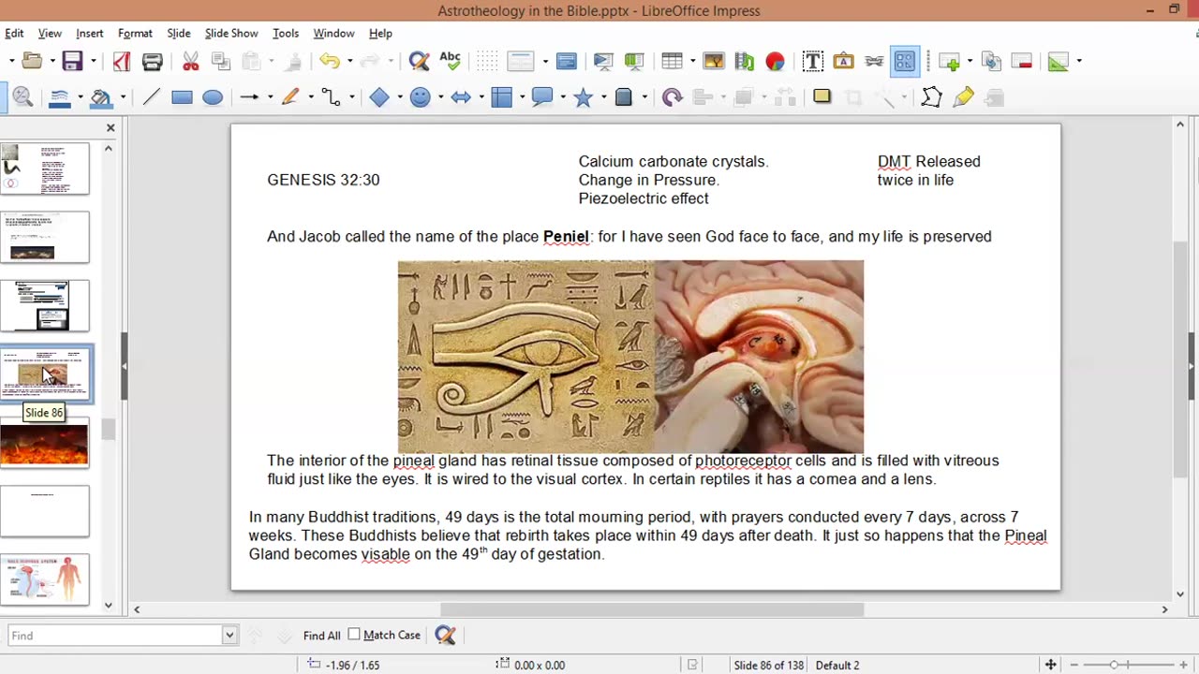Run the Abc spelling check
This screenshot has width=1199, height=674.
pyautogui.click(x=450, y=62)
